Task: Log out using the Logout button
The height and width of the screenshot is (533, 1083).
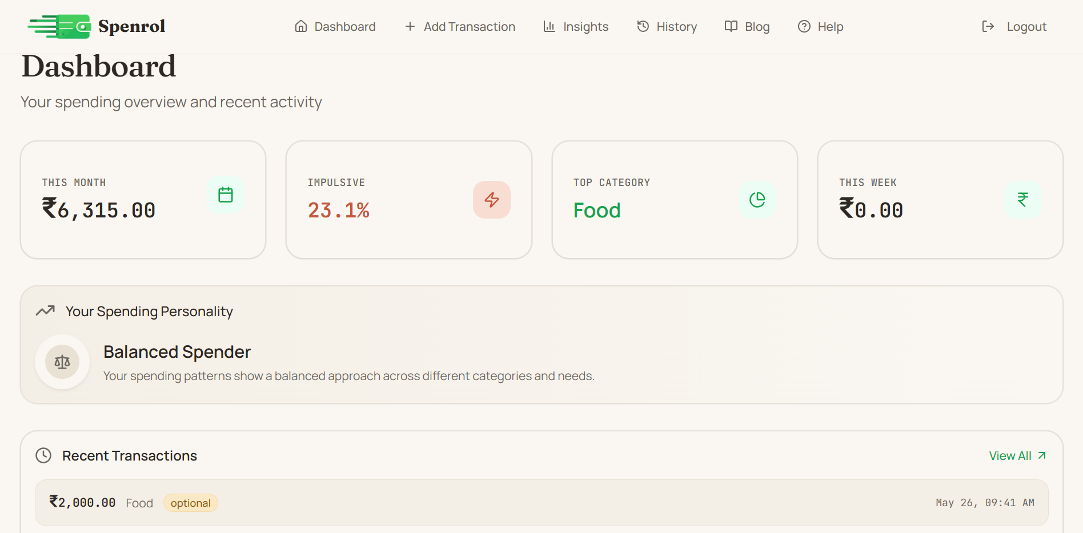Action: pos(1014,27)
